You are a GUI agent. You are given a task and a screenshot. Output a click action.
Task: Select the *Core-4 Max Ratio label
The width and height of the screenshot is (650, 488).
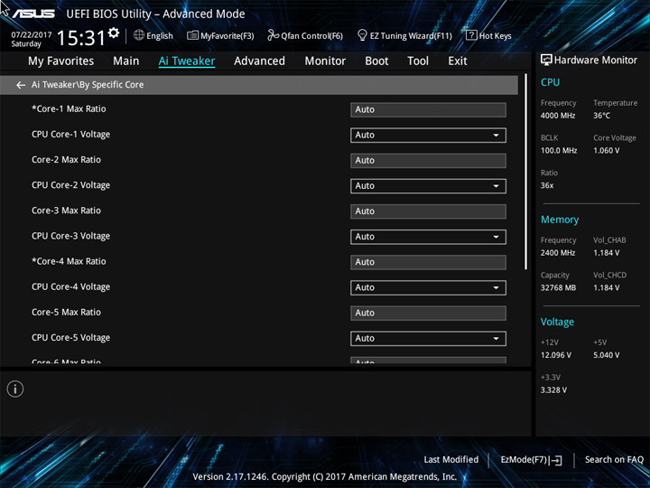(69, 261)
